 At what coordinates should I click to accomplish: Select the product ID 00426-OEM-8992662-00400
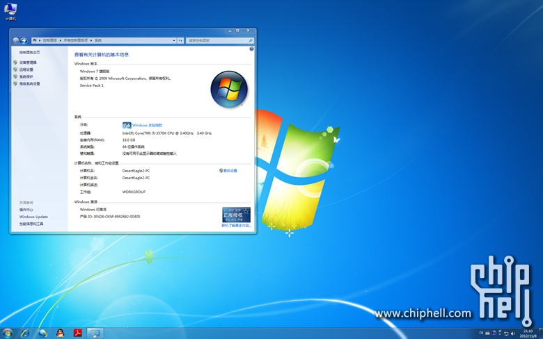pos(117,217)
